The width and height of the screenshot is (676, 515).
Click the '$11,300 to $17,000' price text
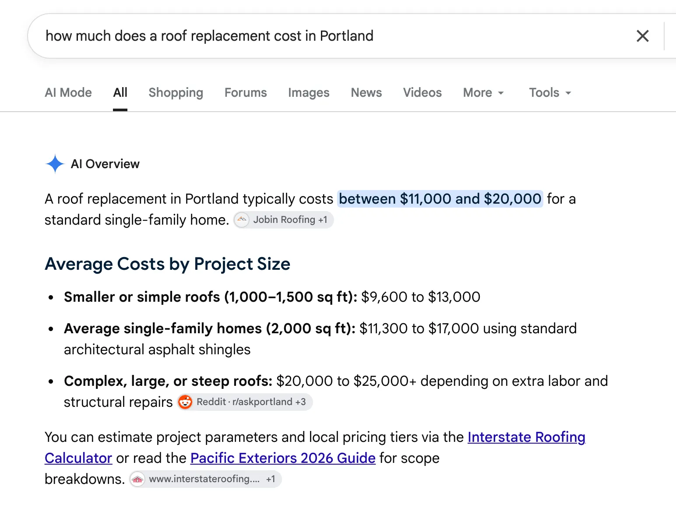419,328
